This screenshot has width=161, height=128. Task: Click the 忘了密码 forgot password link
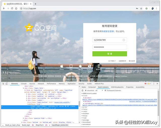112,61
